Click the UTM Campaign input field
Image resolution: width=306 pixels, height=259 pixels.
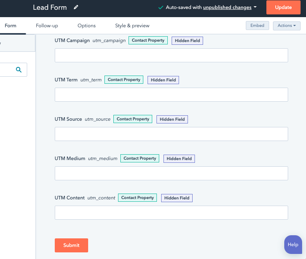coord(171,55)
